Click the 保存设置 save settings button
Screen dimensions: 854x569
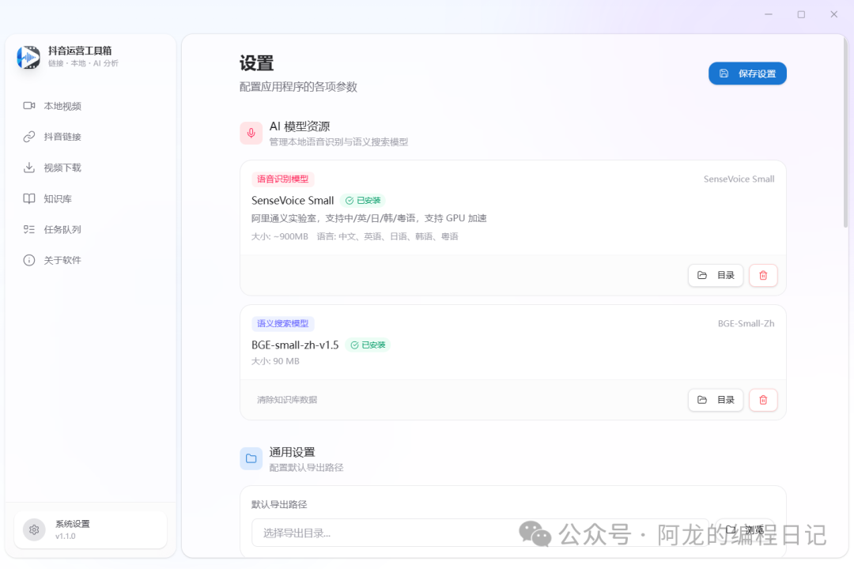pos(746,73)
